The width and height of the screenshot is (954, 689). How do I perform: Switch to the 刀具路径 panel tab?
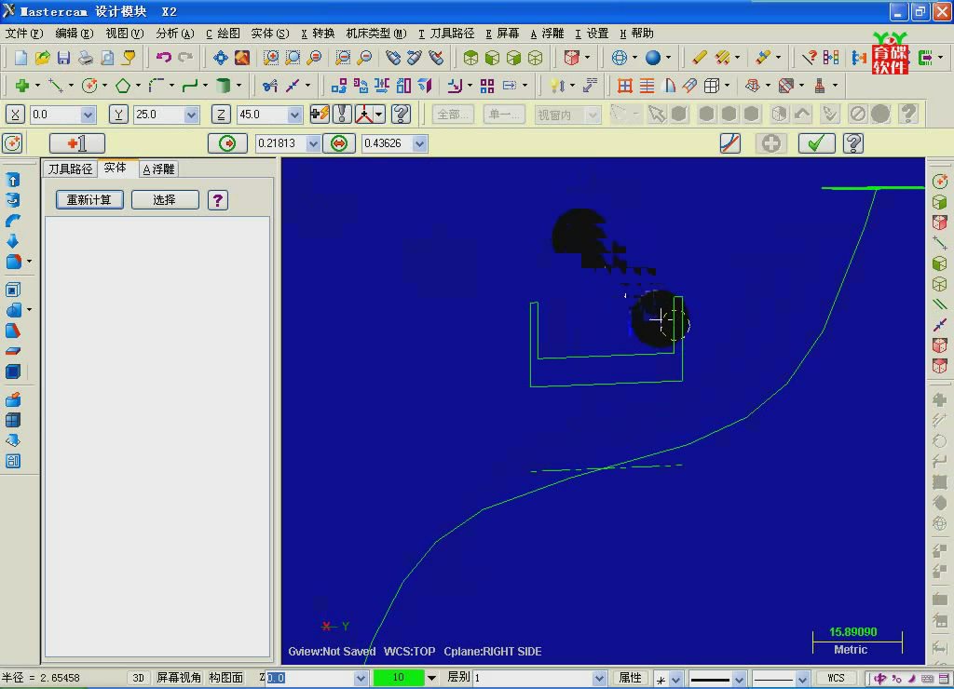[x=70, y=169]
